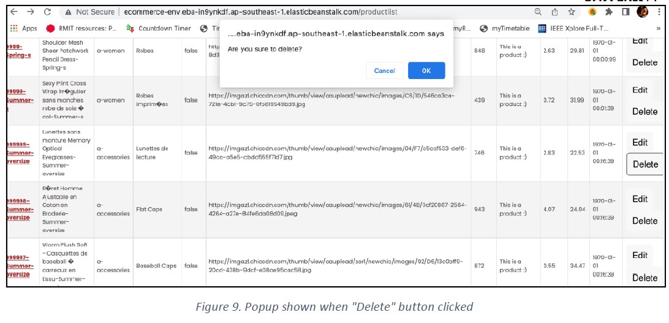Click Delete for the Flat Caps product
The height and width of the screenshot is (323, 669).
(x=644, y=221)
